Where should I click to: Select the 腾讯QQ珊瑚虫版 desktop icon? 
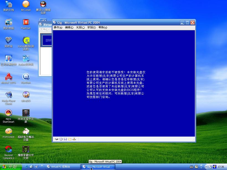pyautogui.click(x=43, y=7)
